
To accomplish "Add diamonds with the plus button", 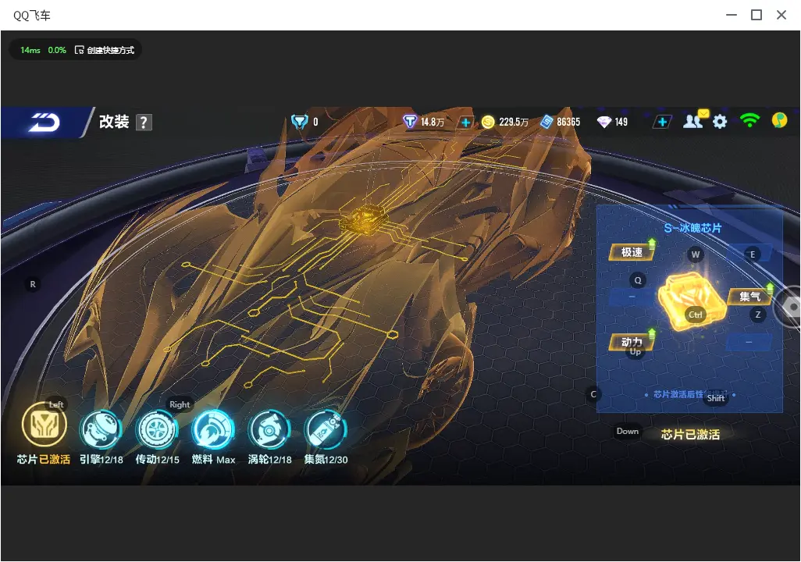I will pos(662,122).
